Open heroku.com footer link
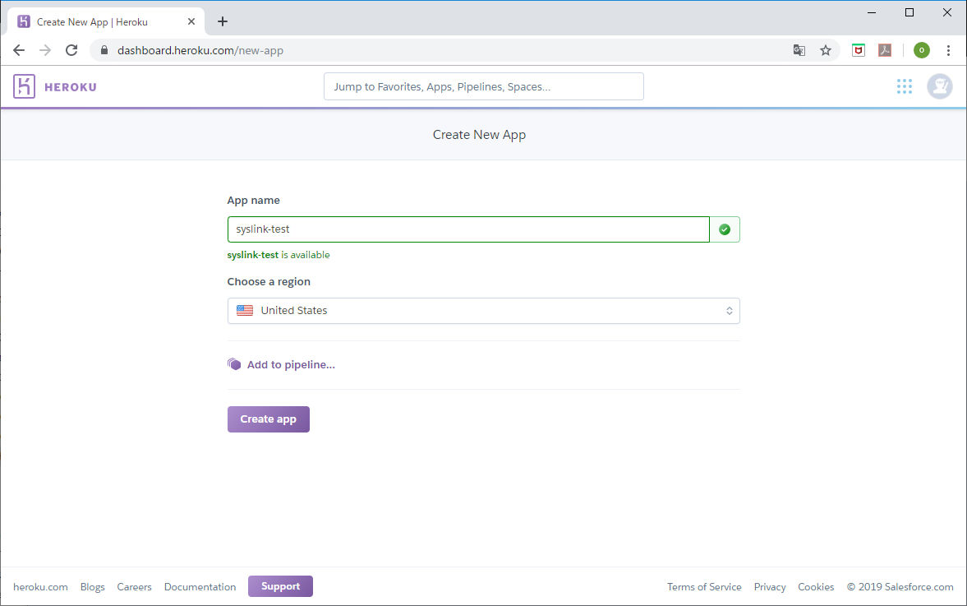Image resolution: width=967 pixels, height=606 pixels. [41, 587]
